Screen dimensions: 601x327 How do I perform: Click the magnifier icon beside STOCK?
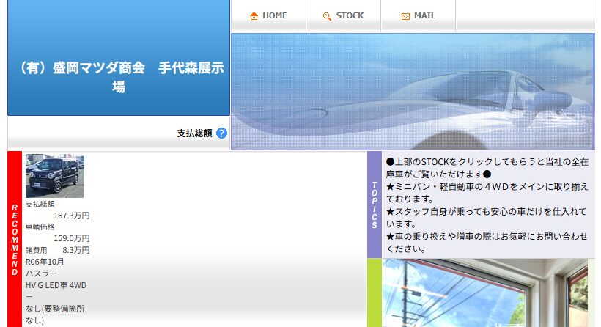coord(327,16)
